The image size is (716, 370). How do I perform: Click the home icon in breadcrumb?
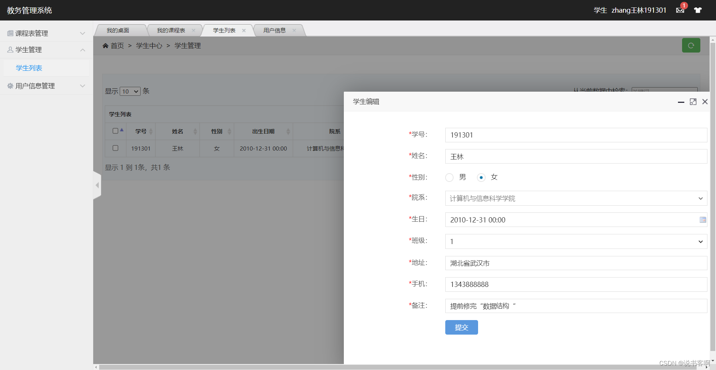pos(106,46)
